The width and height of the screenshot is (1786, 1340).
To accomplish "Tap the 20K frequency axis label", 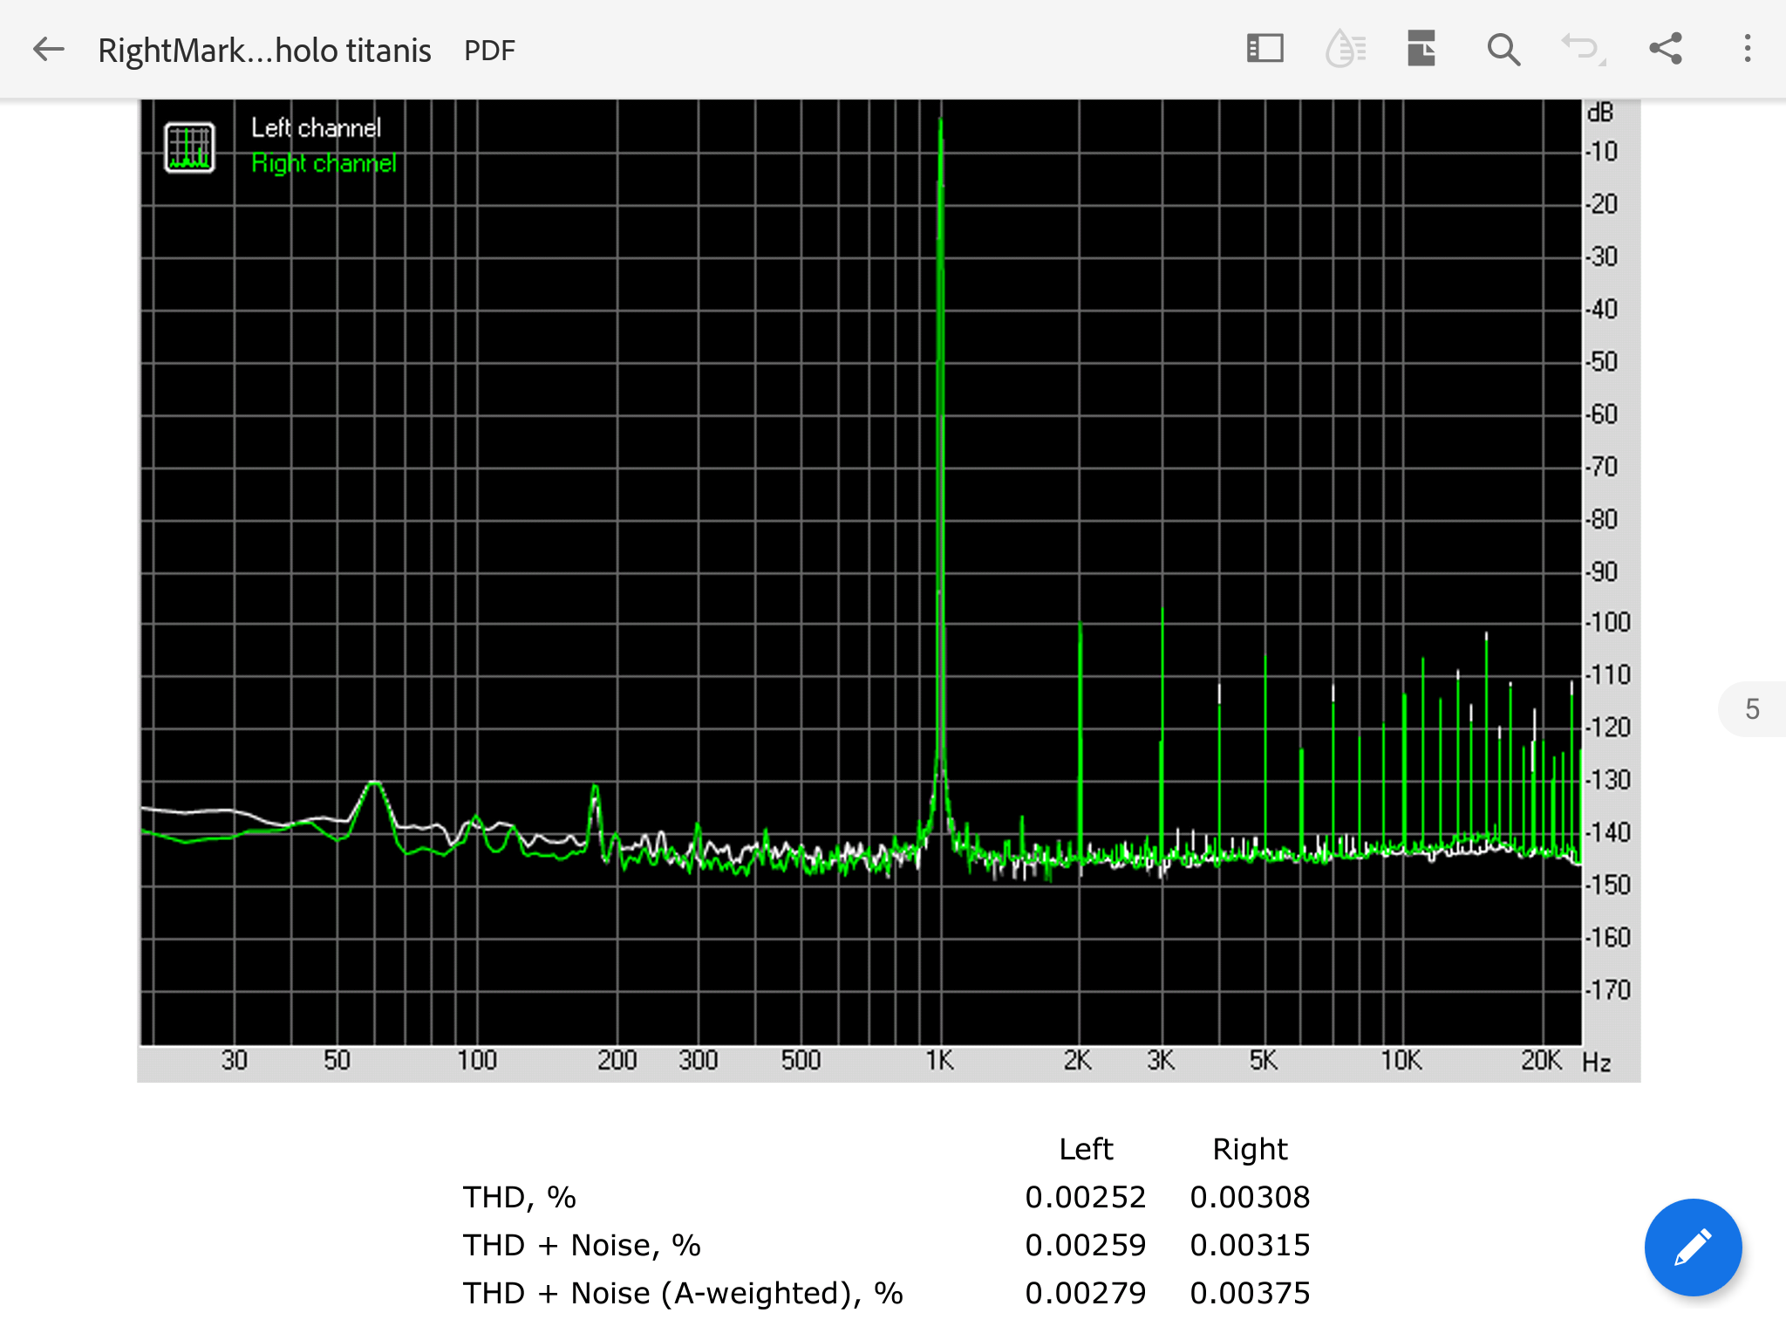I will (x=1541, y=1061).
